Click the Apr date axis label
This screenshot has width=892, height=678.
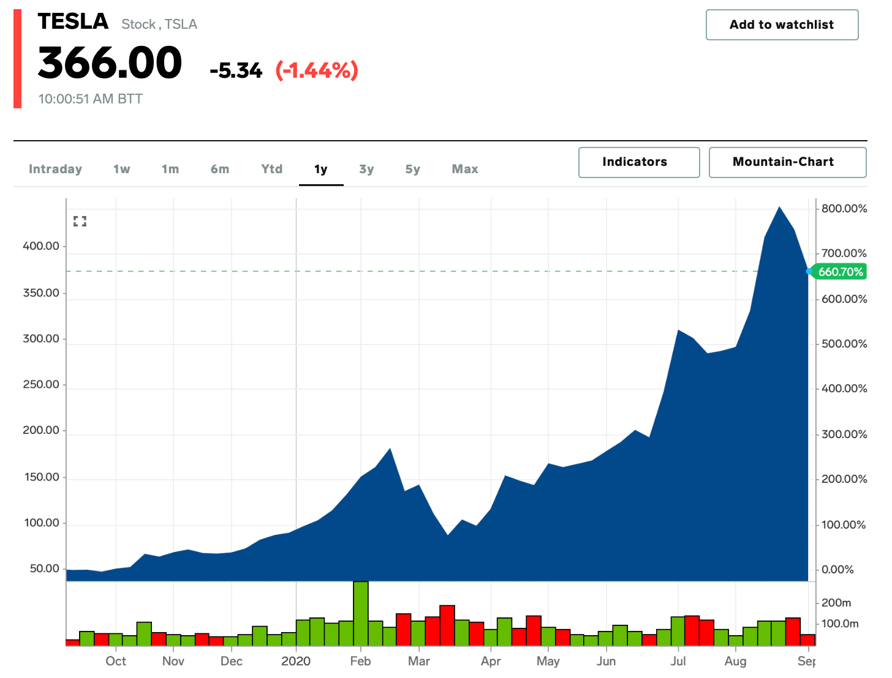(491, 661)
